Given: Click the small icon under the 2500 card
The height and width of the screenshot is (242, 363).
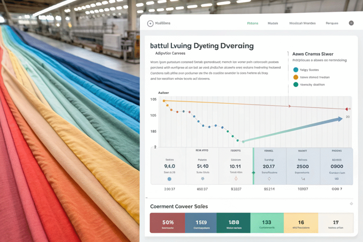Looking at the screenshot, I should point(302,179).
